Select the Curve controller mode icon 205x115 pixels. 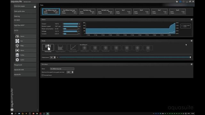pyautogui.click(x=73, y=47)
